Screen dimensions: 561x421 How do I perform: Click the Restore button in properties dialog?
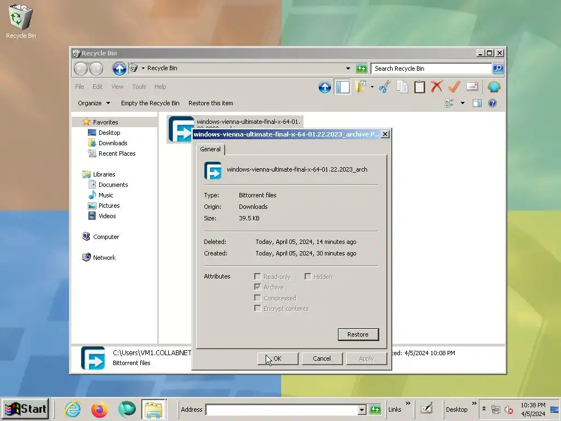click(358, 334)
